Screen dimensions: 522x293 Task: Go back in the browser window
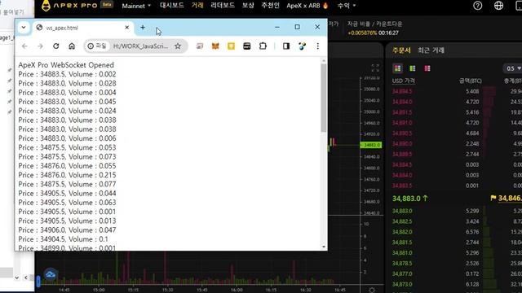24,46
